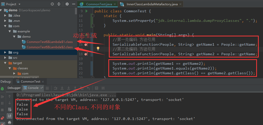
Task: Show execution point in debugger toolbar
Action: tap(48, 88)
